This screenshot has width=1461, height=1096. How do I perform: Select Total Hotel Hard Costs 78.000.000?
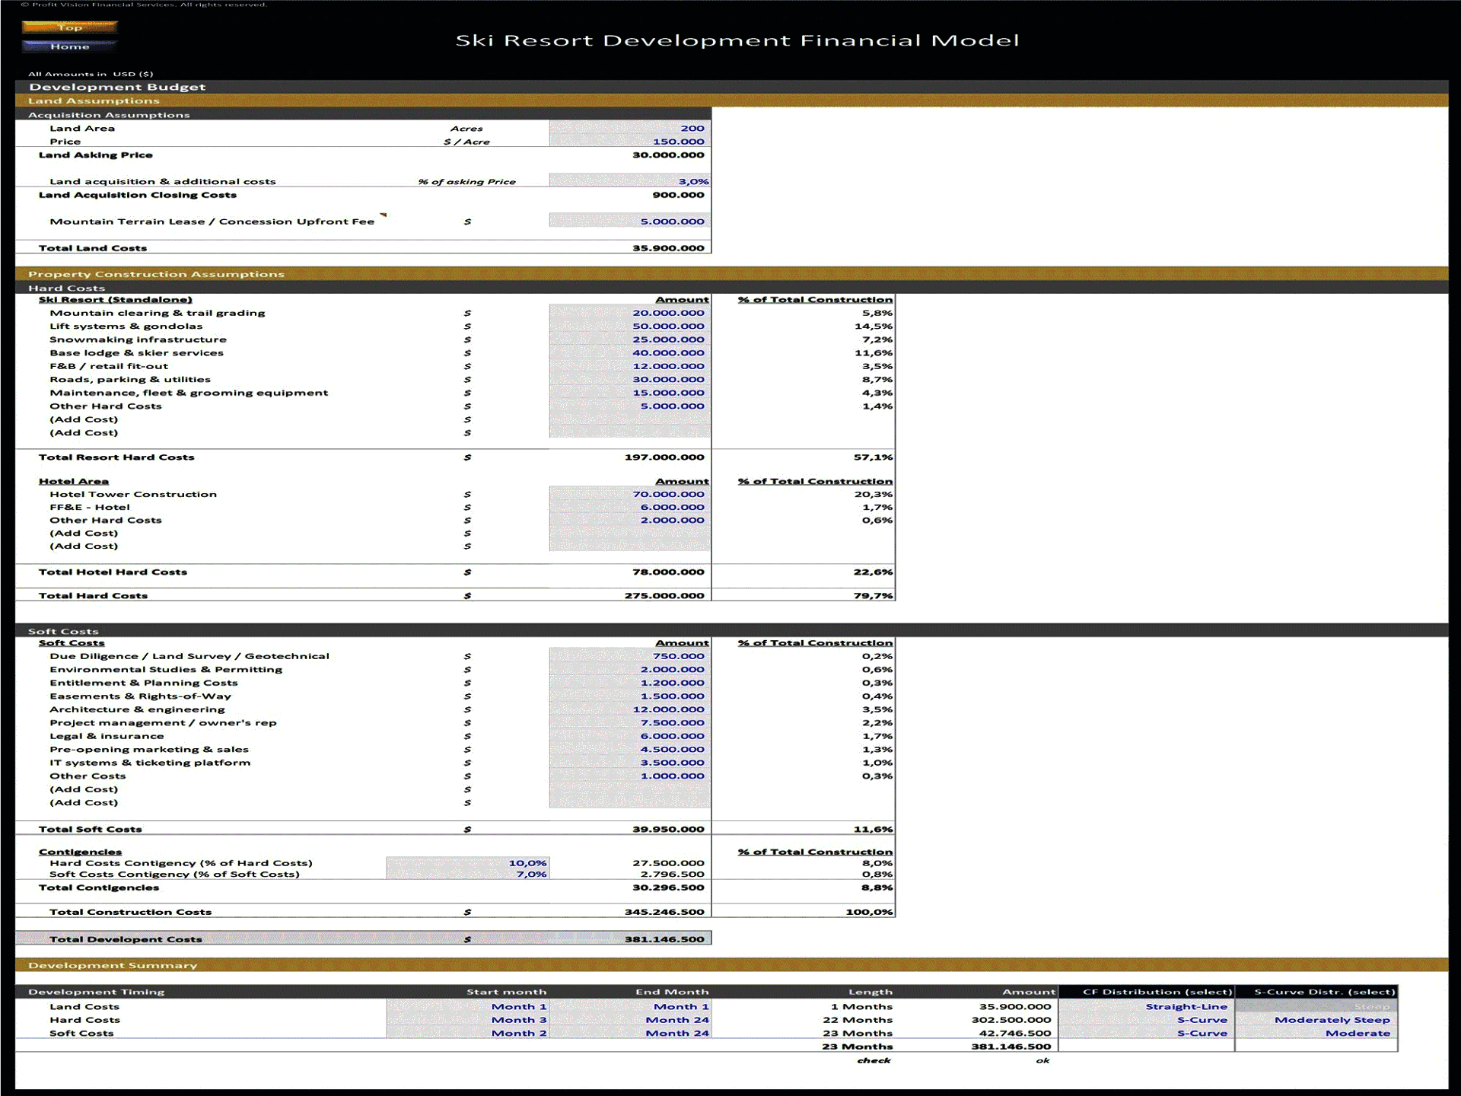pos(668,572)
